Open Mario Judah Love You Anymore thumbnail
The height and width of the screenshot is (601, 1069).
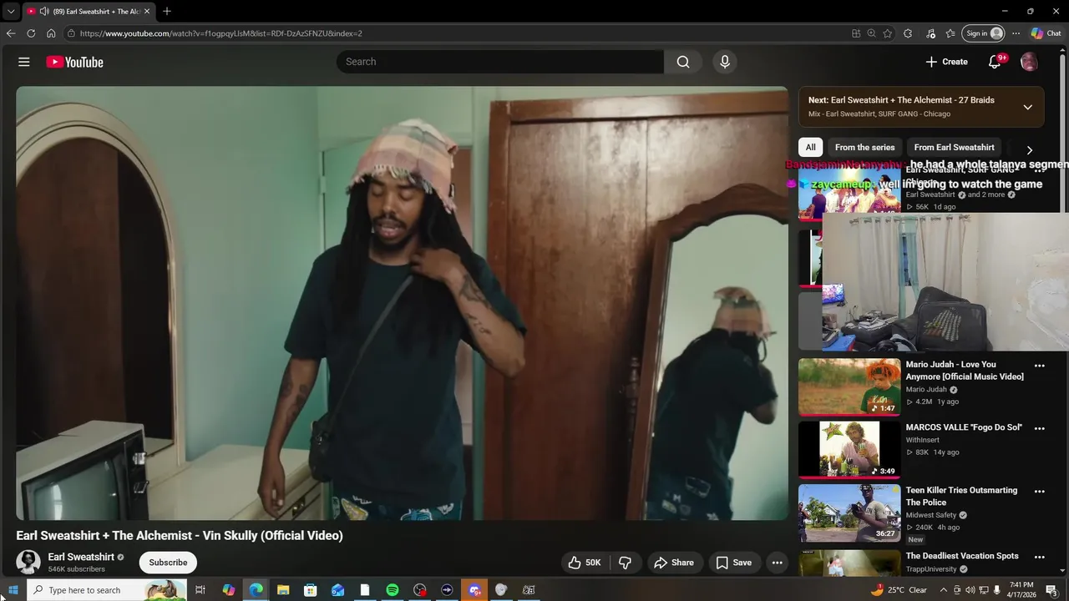pyautogui.click(x=849, y=387)
